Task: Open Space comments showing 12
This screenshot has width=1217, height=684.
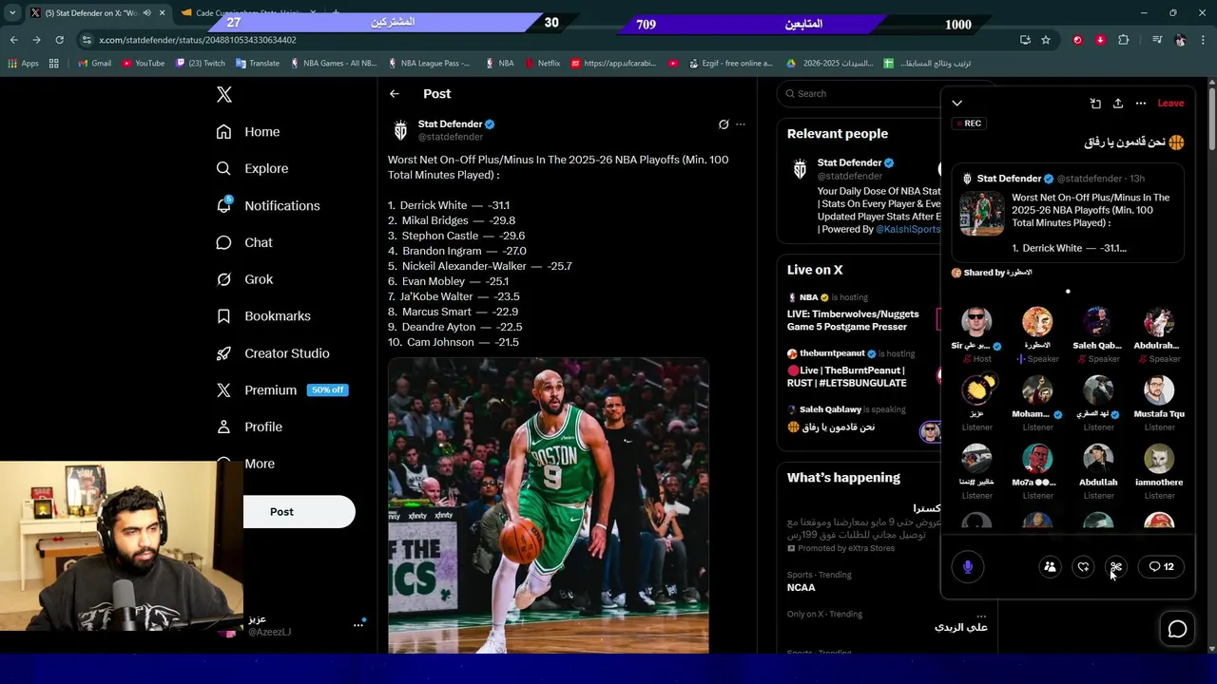Action: pyautogui.click(x=1161, y=567)
